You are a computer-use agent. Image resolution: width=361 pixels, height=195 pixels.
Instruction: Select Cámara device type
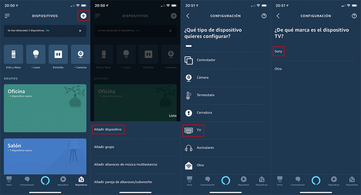(x=225, y=78)
